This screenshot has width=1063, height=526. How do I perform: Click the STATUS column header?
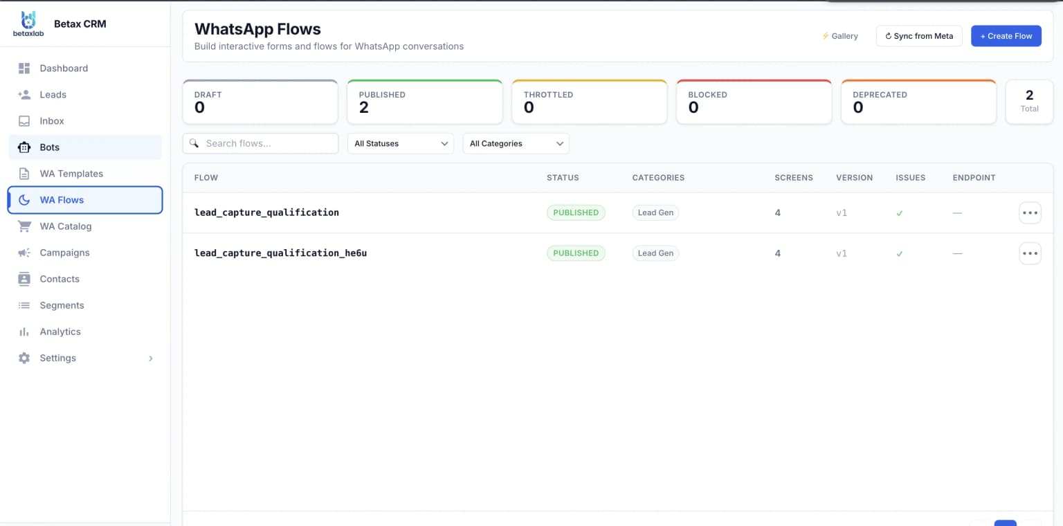563,178
